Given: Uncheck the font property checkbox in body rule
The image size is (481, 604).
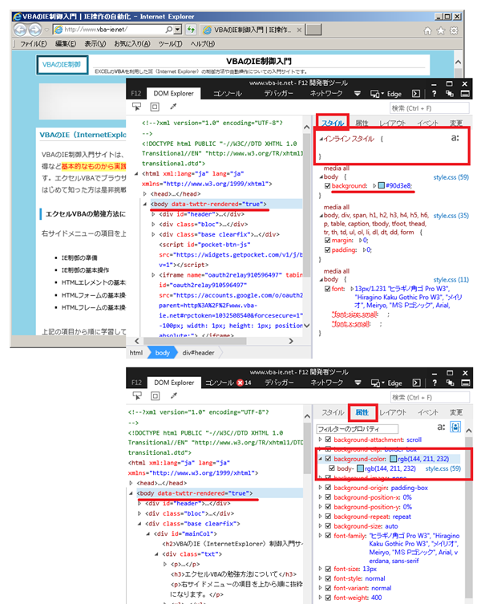Looking at the screenshot, I should point(327,289).
